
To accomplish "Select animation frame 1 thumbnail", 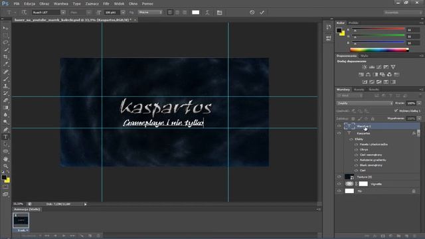I will pos(21,221).
